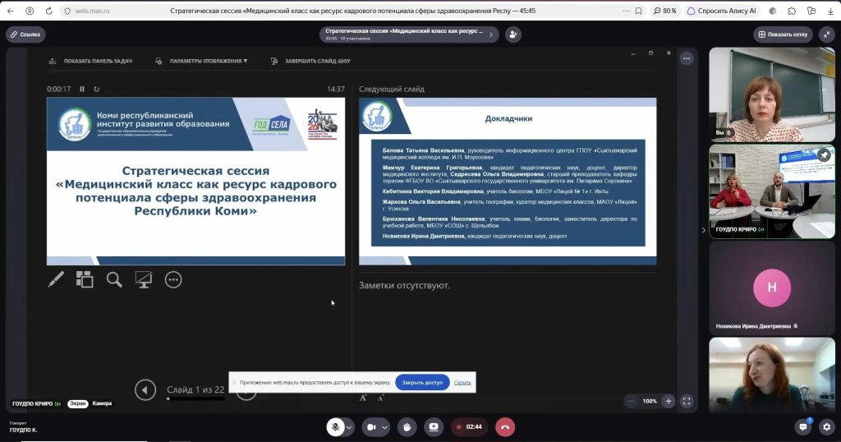Screen dimensions: 841x442
Task: Open camera options dropdown arrow
Action: click(x=384, y=427)
